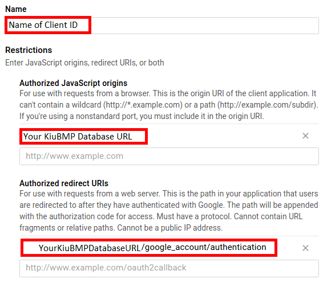Viewport: 327px width, 283px height.
Task: Click the http://example.com/subdir path example text
Action: pyautogui.click(x=267, y=105)
